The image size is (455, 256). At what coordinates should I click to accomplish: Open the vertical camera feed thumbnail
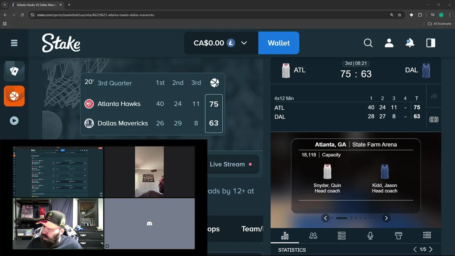(149, 172)
